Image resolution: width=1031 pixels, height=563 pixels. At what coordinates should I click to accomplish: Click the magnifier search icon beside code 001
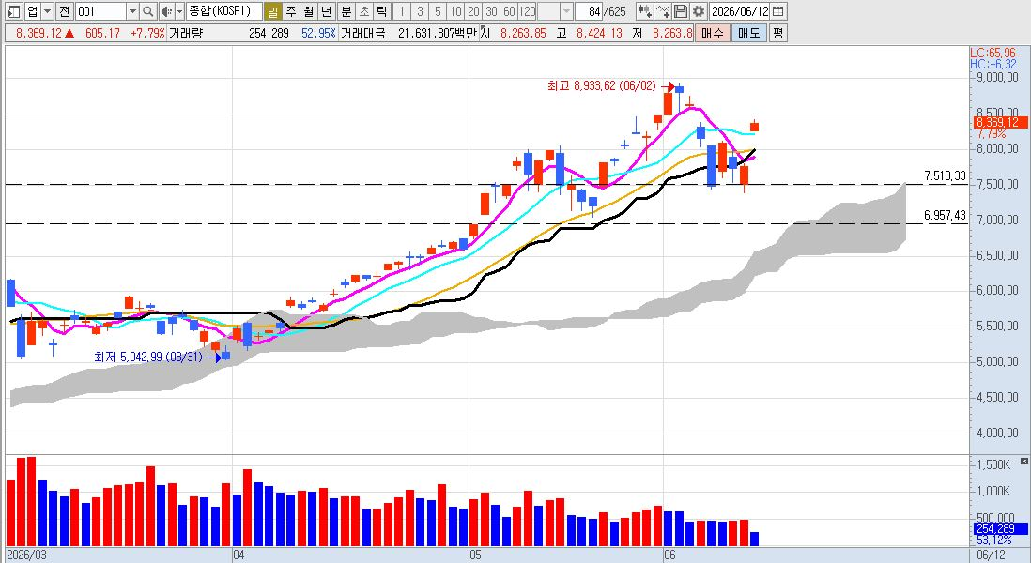[148, 11]
